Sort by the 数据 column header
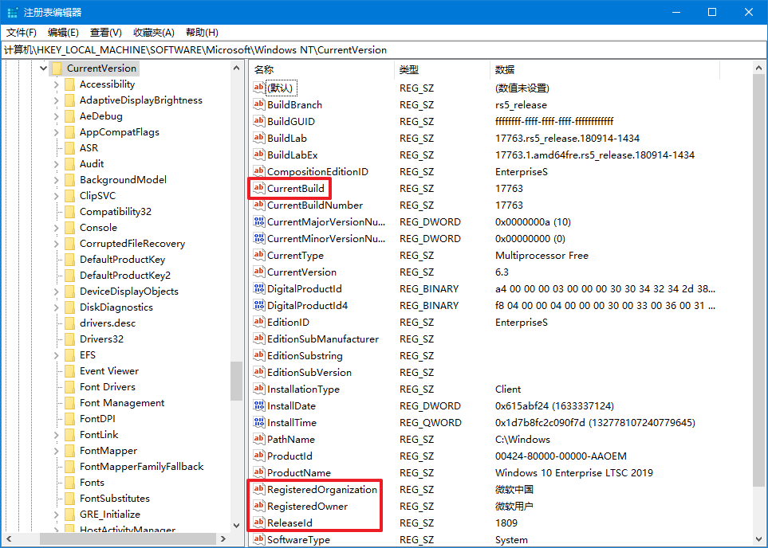The width and height of the screenshot is (768, 548). pyautogui.click(x=605, y=69)
